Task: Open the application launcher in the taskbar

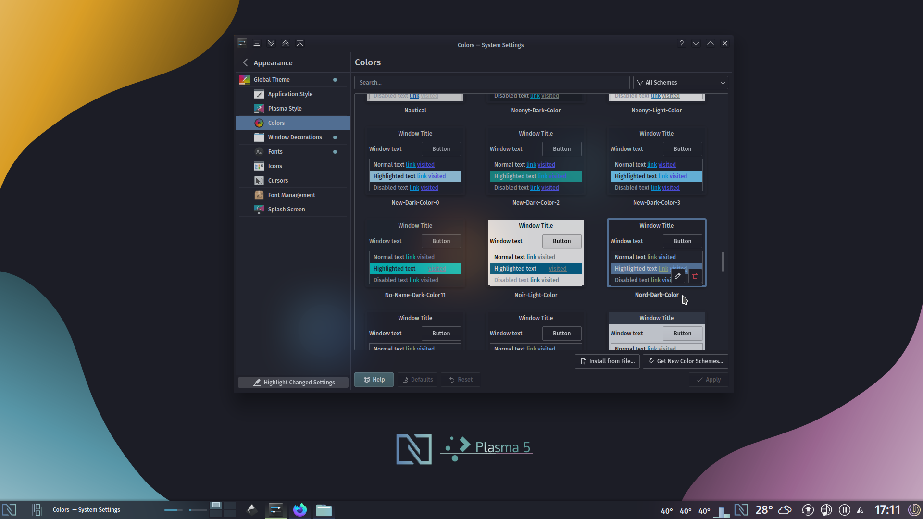Action: click(x=10, y=510)
